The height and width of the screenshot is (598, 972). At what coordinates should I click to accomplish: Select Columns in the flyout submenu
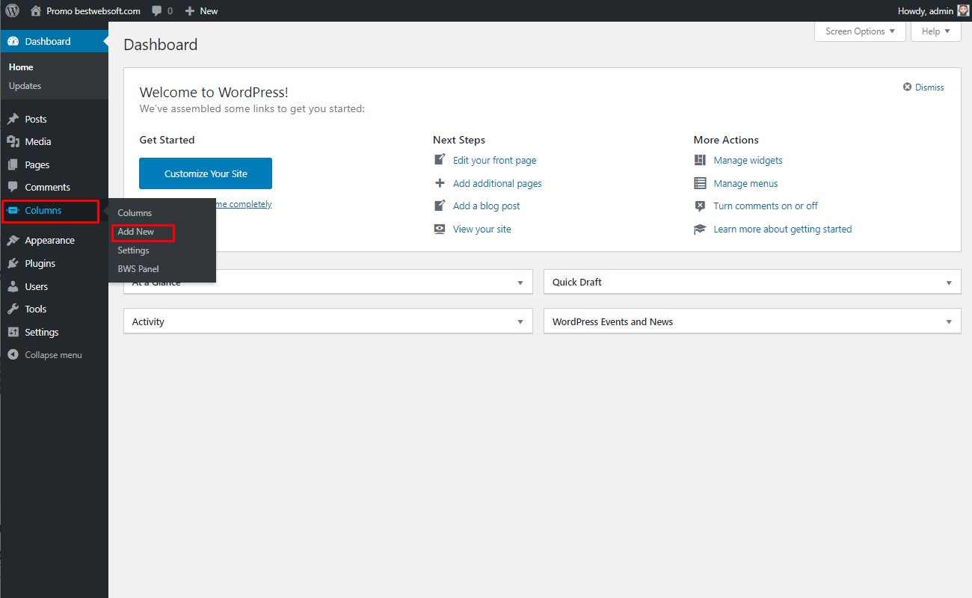(135, 213)
